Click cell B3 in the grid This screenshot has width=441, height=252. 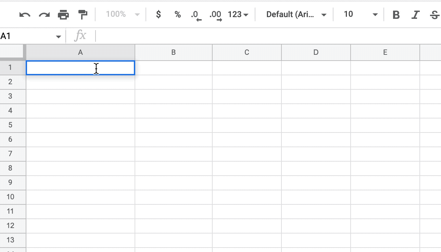[x=174, y=97]
